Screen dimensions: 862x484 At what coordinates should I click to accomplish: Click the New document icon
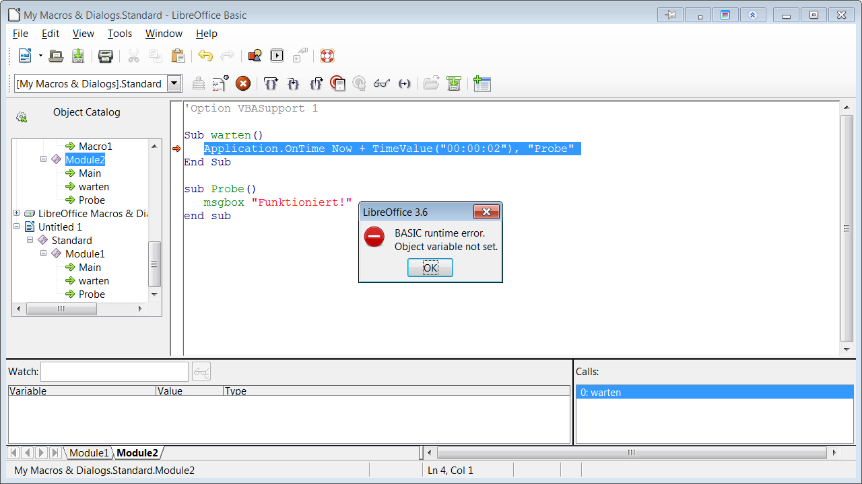(x=25, y=56)
